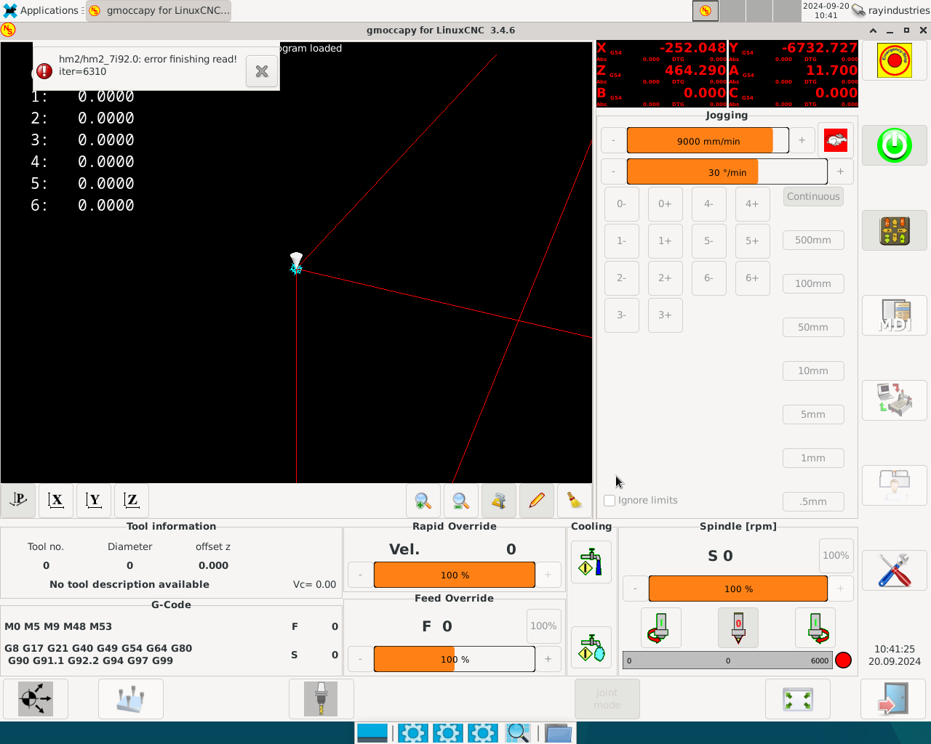931x744 pixels.
Task: Jog joint 0 positive
Action: click(x=666, y=204)
